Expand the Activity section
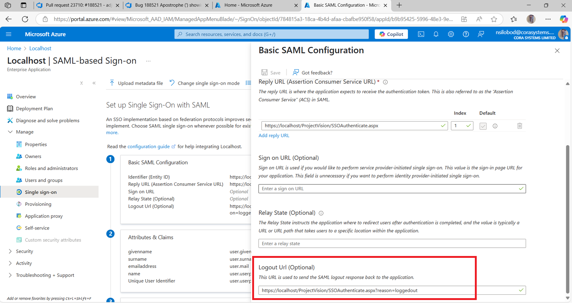 (24, 263)
